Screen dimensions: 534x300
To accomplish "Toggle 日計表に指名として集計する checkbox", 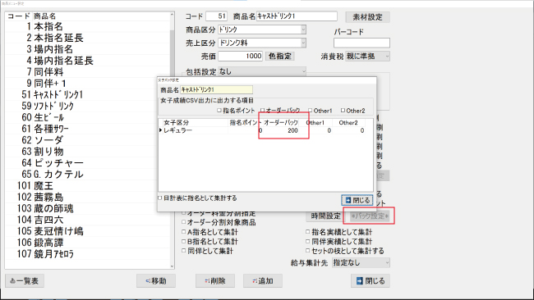I will coord(160,198).
